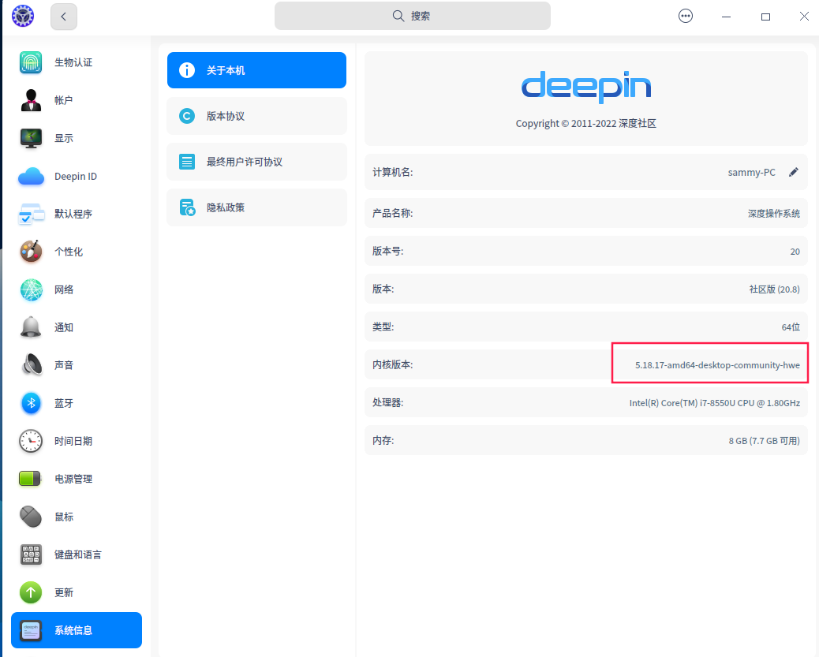This screenshot has height=657, width=819.
Task: Select the 时间日期 clock icon
Action: coord(31,442)
